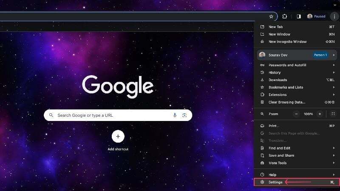Click the magnifier icon beside Zoom
The width and height of the screenshot is (340, 191).
point(262,114)
